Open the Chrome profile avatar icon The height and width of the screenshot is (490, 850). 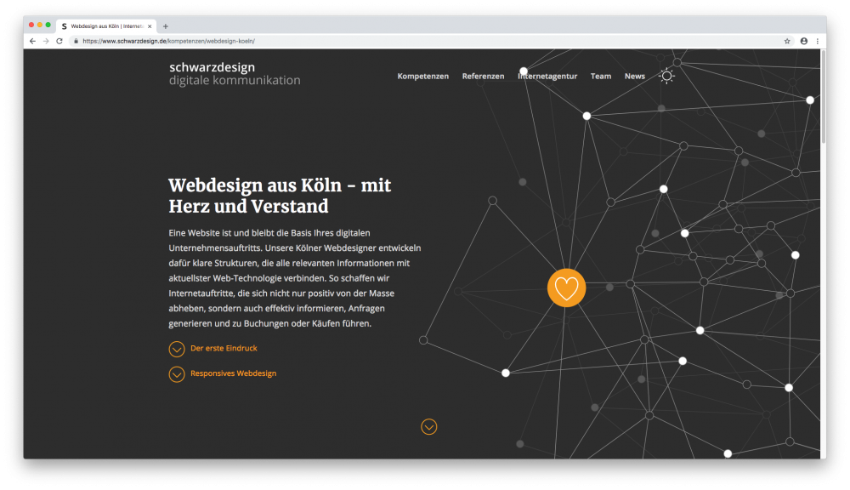point(803,40)
